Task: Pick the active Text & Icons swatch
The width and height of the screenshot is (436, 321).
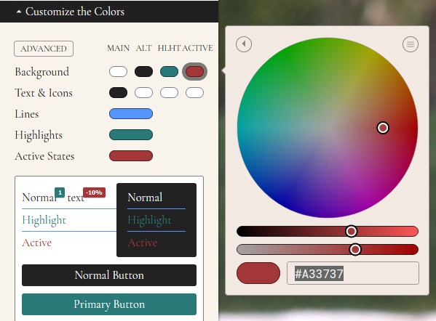Action: coord(194,93)
